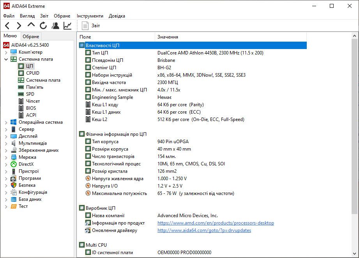Screen dimensions: 359x258
Task: Select the Псевдонім ЦП row
Action: click(x=193, y=60)
